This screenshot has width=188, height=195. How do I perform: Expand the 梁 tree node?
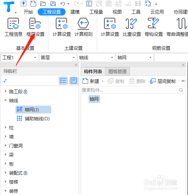click(5, 155)
